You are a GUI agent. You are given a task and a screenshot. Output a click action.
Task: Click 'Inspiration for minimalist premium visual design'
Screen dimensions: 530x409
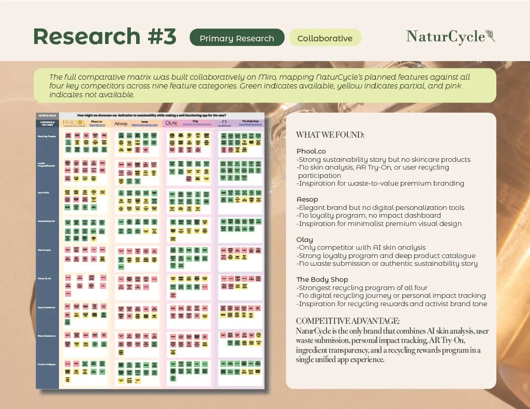point(379,223)
